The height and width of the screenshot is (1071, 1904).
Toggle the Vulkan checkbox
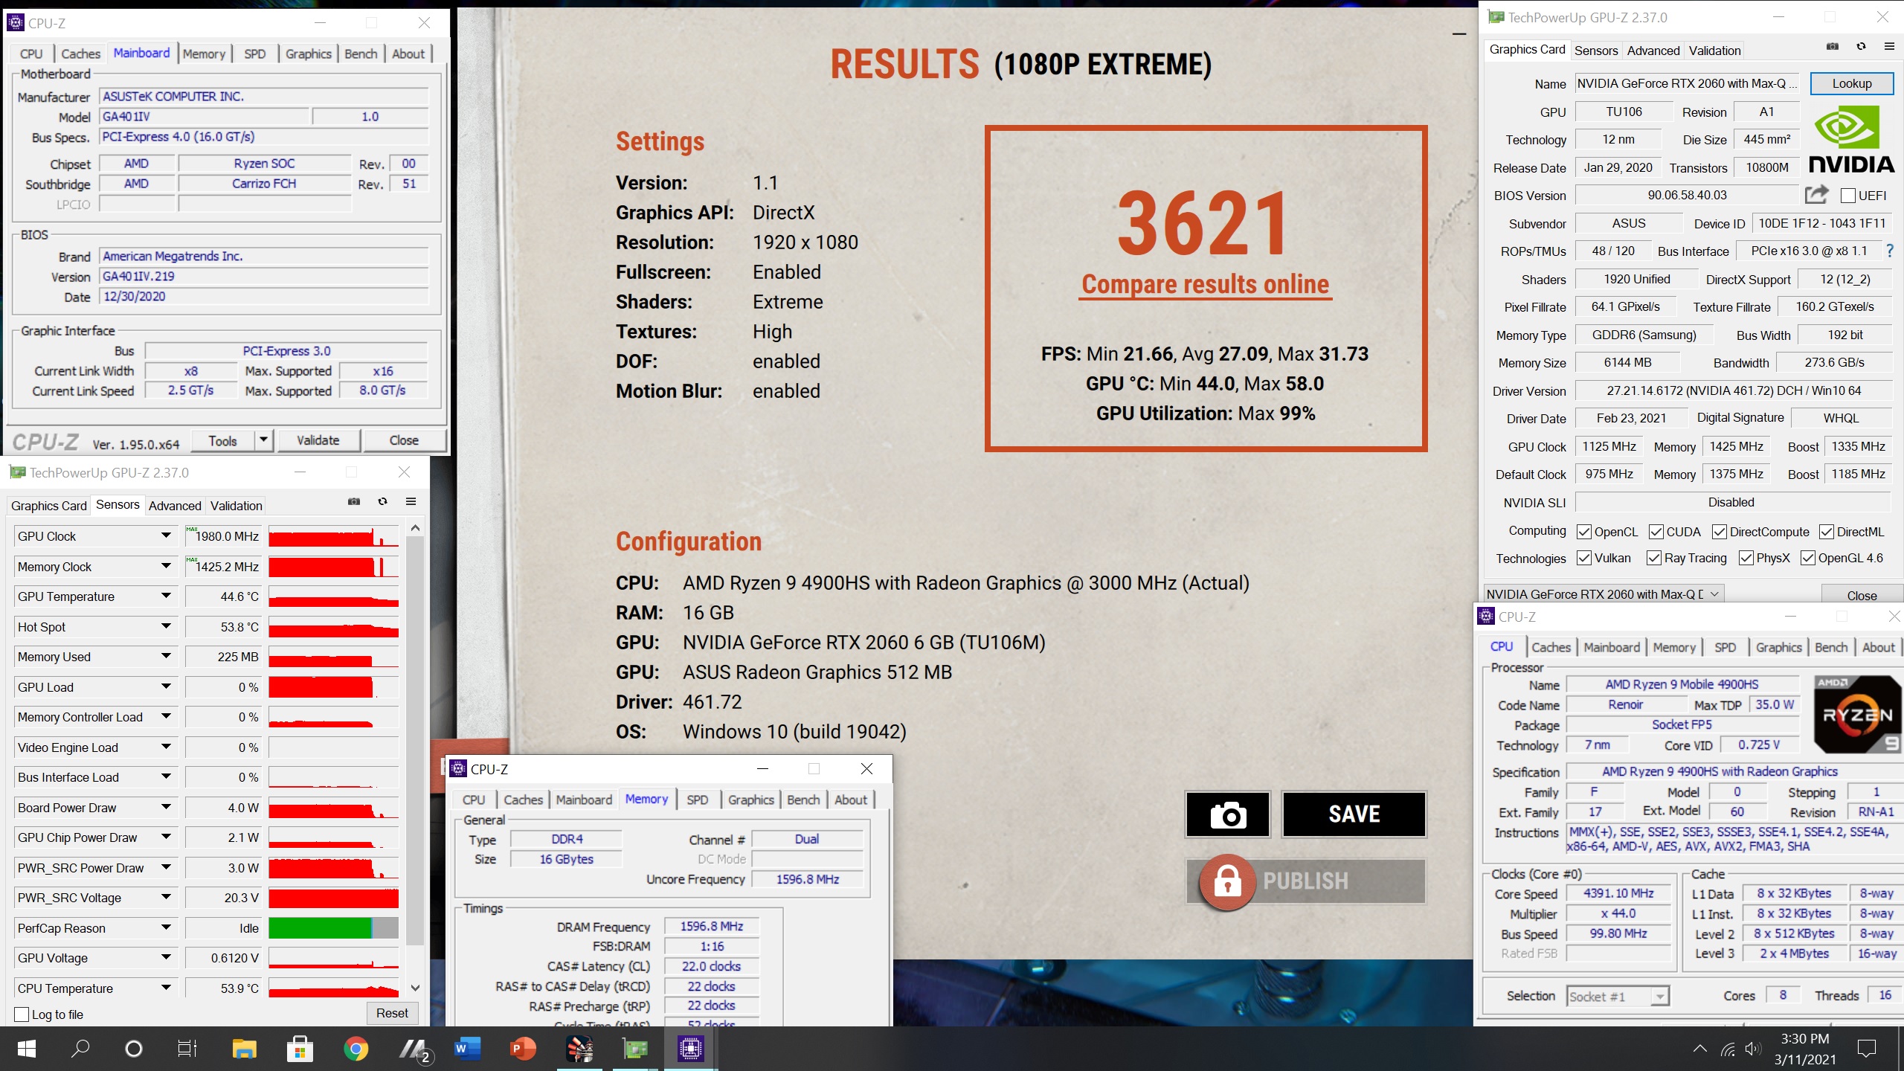point(1584,558)
